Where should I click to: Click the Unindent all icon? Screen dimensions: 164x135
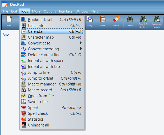coord(24,125)
